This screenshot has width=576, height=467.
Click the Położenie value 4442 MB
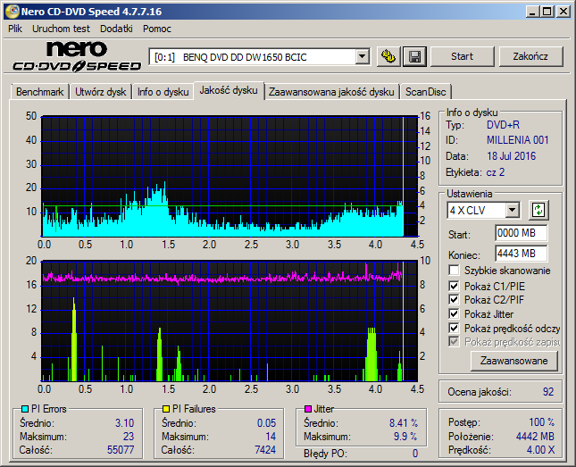535,436
